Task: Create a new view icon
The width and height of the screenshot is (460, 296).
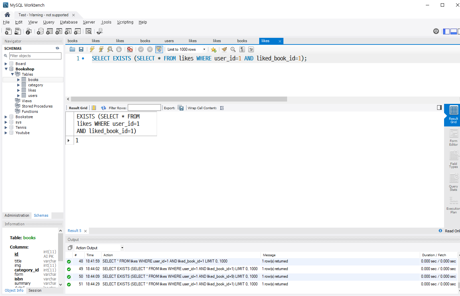Action: [x=59, y=31]
